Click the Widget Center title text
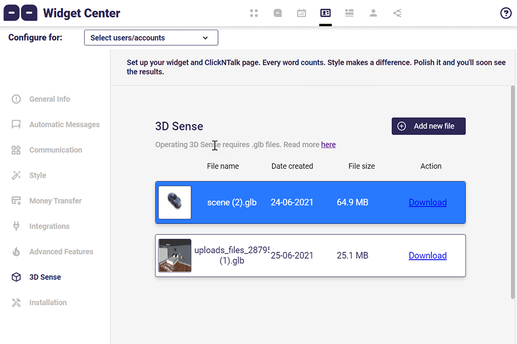 [81, 13]
